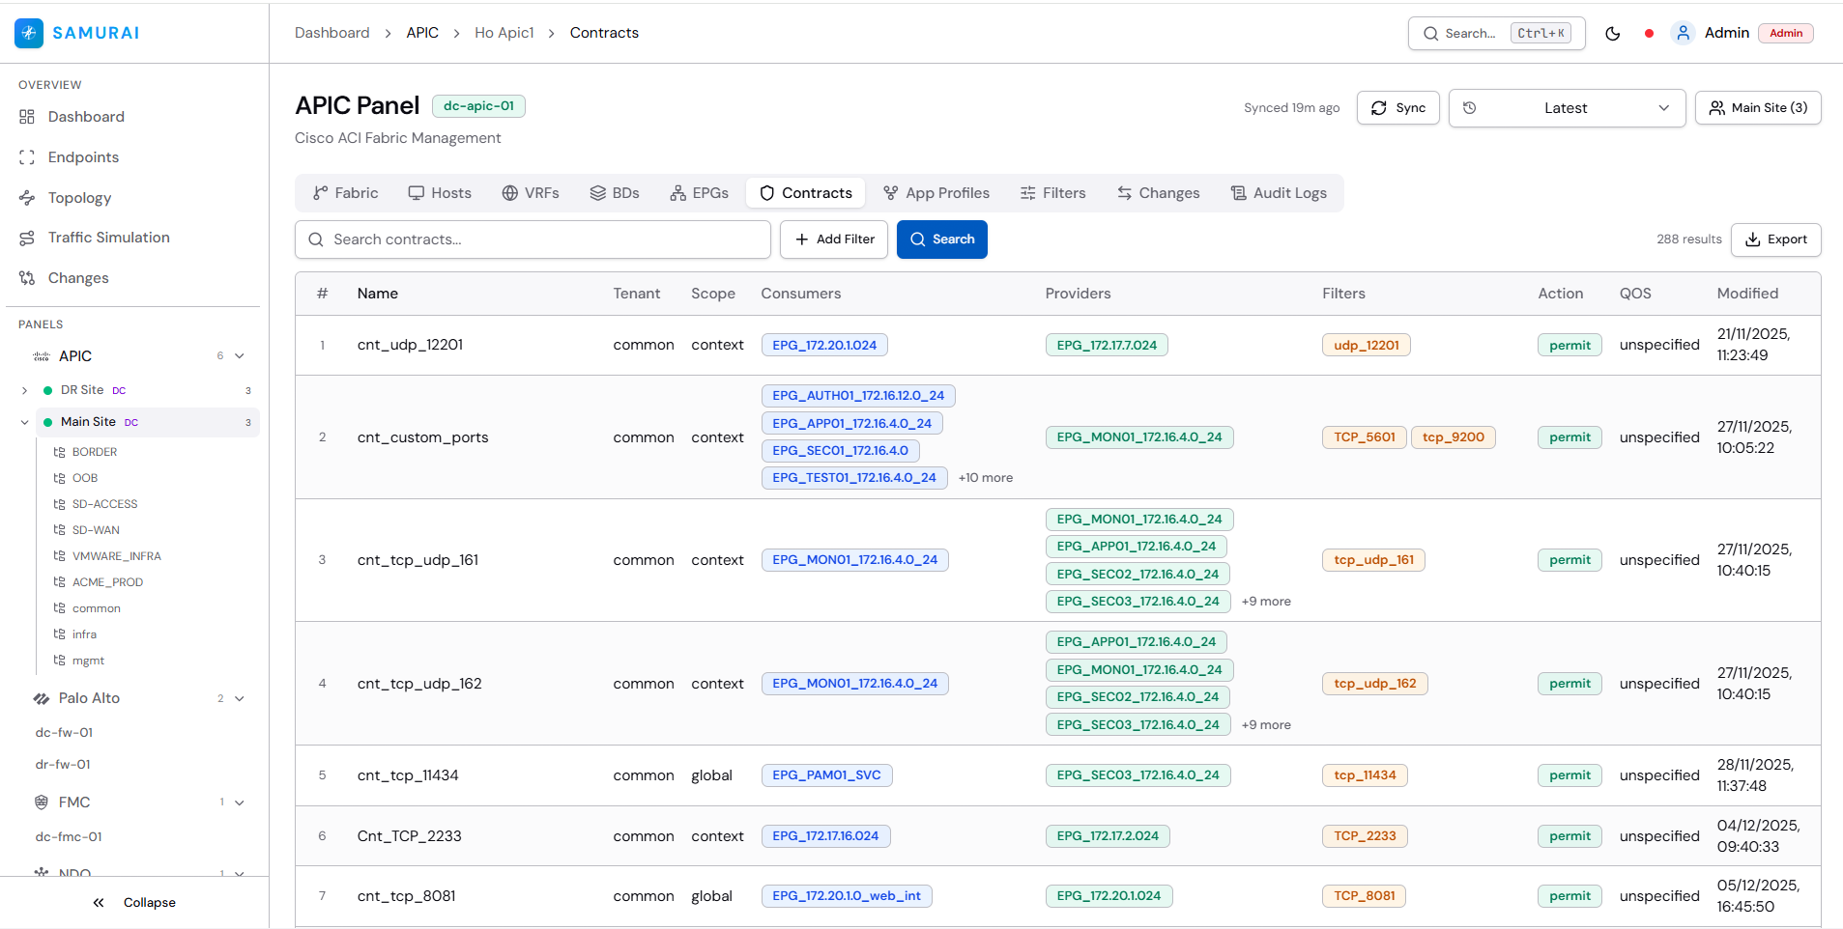Viewport: 1843px width, 929px height.
Task: Click the Sync icon to refresh APIC data
Action: (x=1379, y=107)
